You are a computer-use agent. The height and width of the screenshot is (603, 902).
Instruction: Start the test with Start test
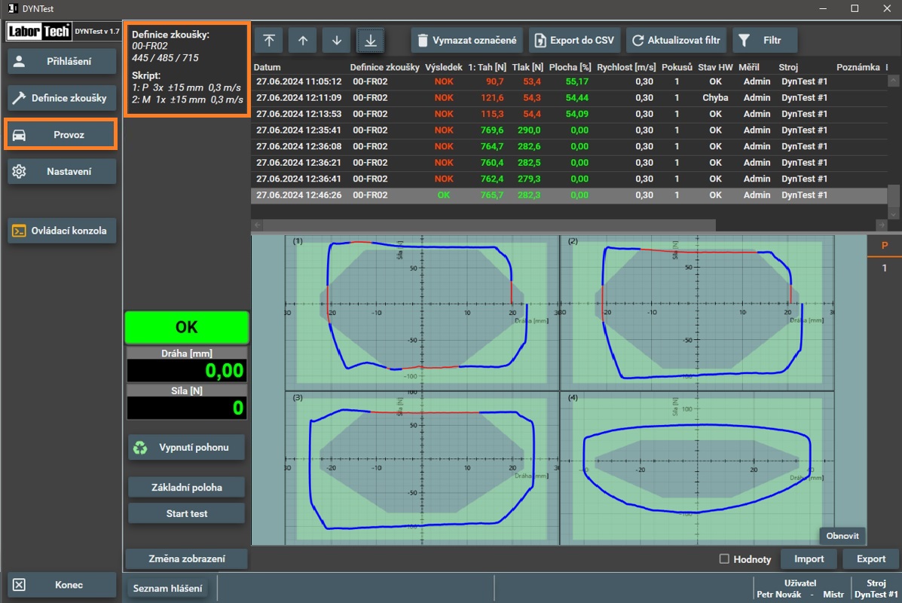[186, 513]
